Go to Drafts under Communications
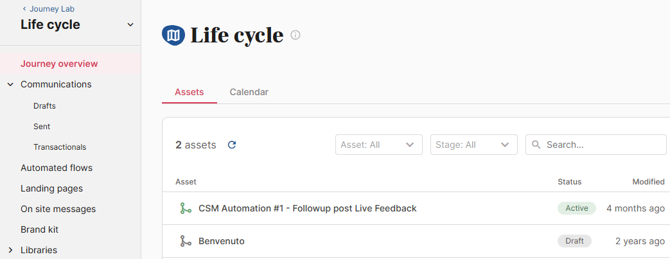The image size is (670, 259). 44,106
